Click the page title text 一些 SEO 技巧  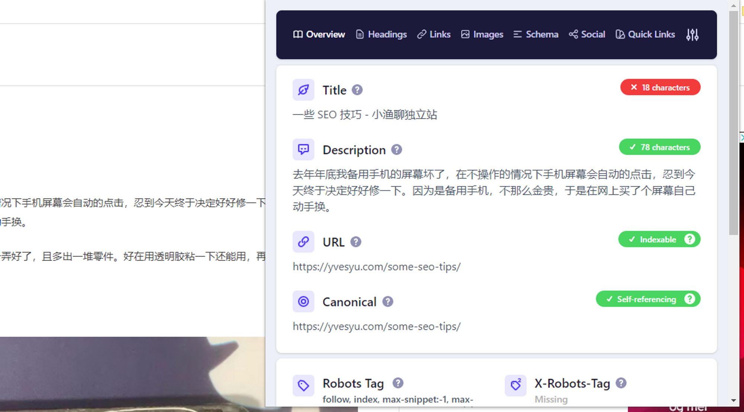(327, 114)
